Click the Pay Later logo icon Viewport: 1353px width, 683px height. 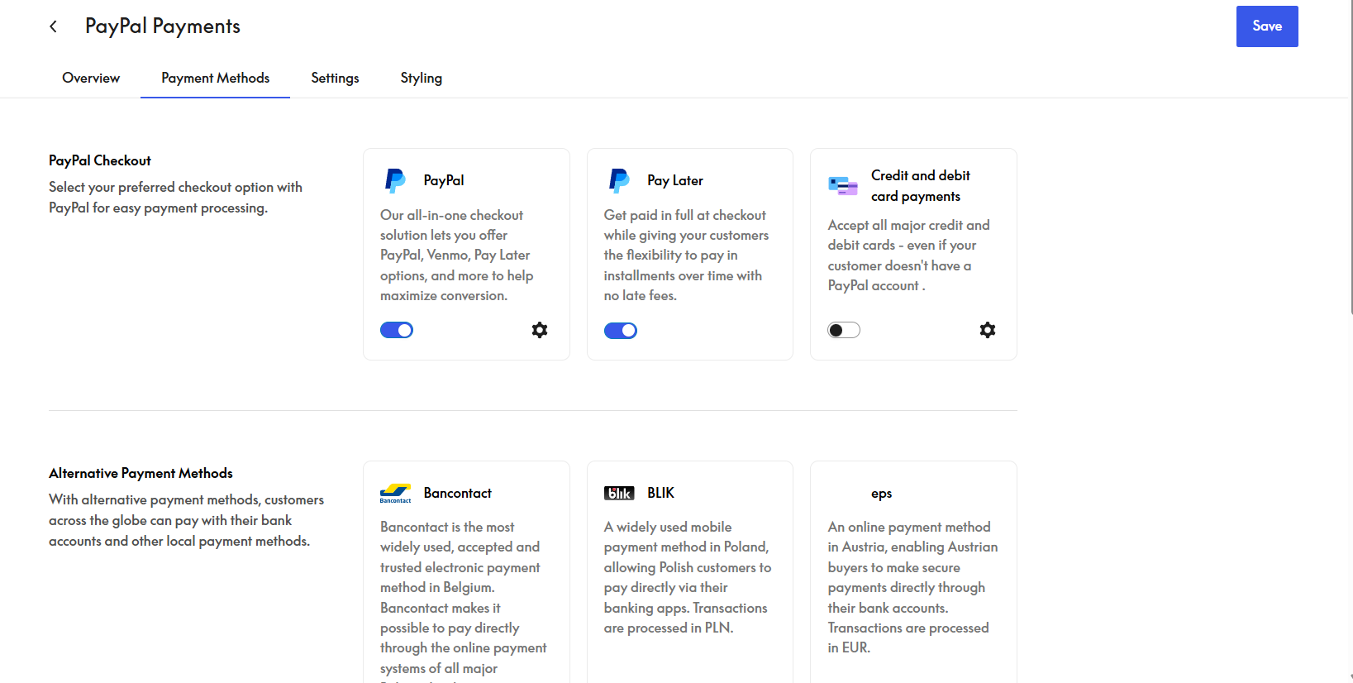pos(619,180)
